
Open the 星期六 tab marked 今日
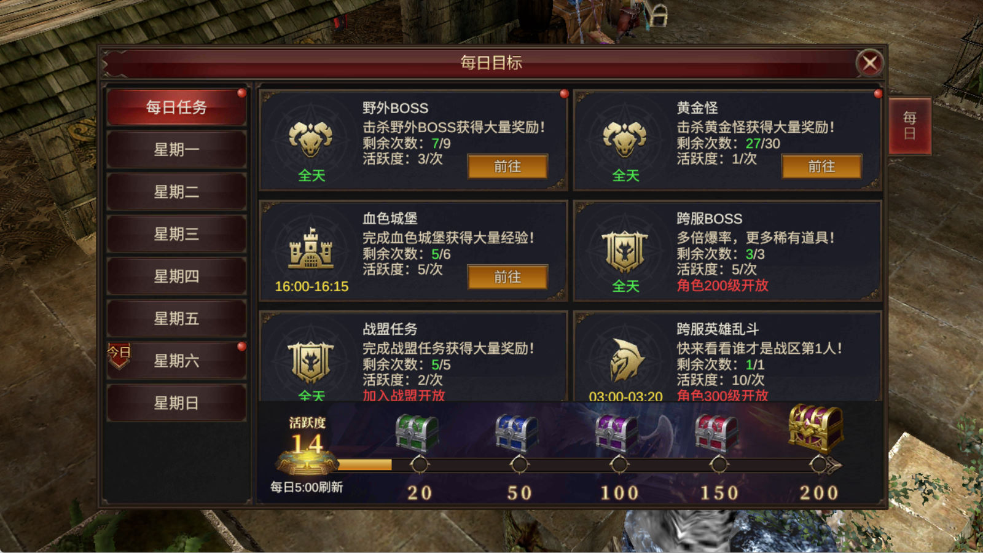pyautogui.click(x=176, y=361)
